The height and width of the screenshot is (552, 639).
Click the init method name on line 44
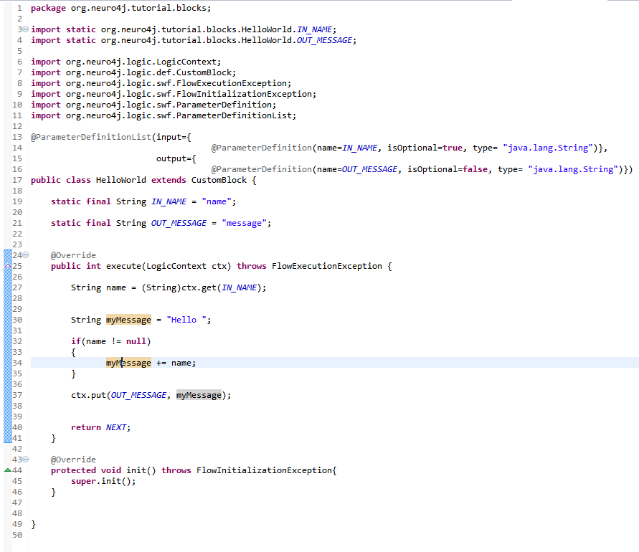point(136,470)
